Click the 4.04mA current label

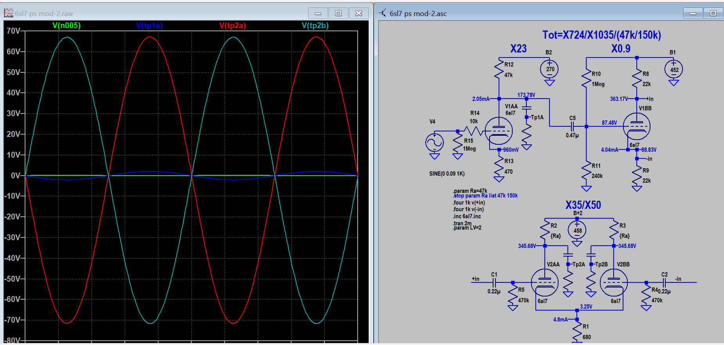coord(609,150)
